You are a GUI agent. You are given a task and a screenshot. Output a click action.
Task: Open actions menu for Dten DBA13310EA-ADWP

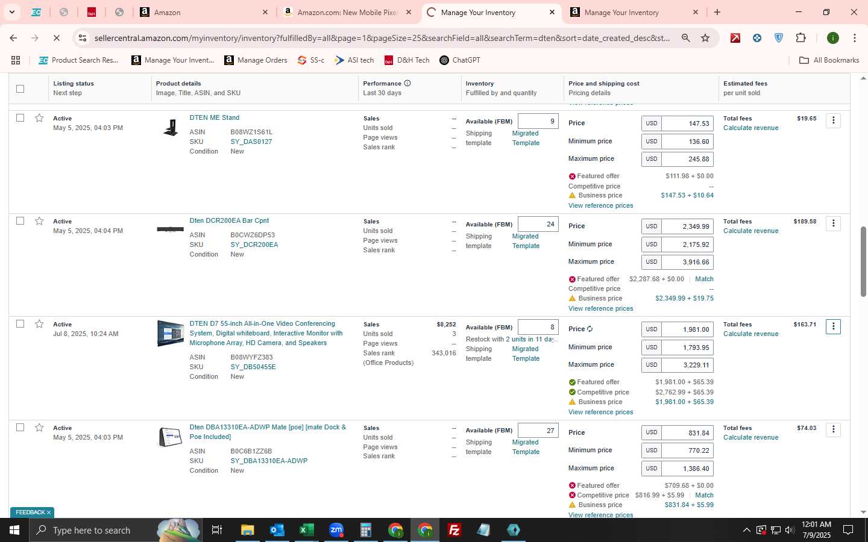pyautogui.click(x=833, y=429)
